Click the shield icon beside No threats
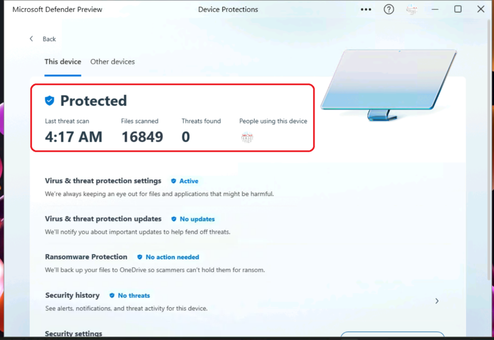The image size is (494, 340). 112,295
